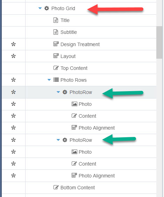Collapse the first PhotoRow item
This screenshot has height=197, width=164.
click(58, 92)
